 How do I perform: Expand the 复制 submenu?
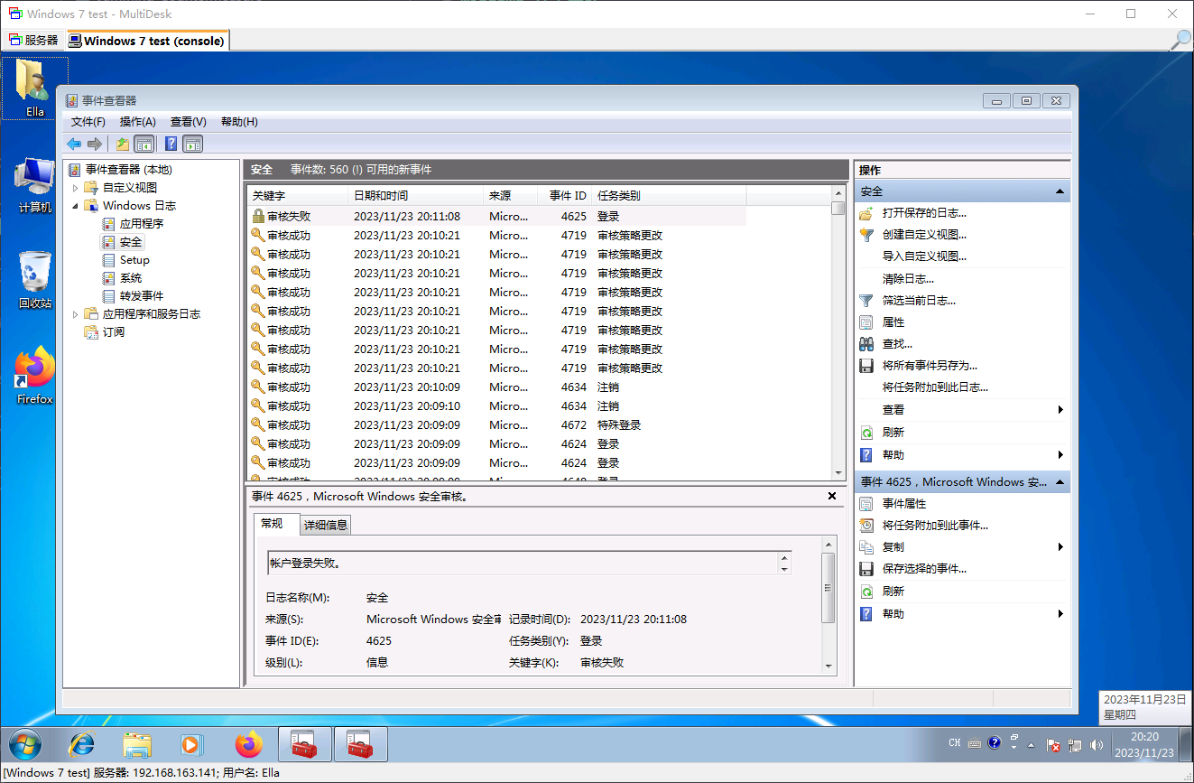[1060, 547]
